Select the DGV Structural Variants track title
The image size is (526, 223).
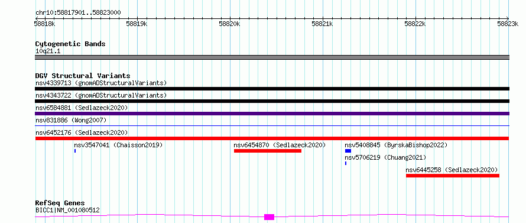click(x=83, y=76)
